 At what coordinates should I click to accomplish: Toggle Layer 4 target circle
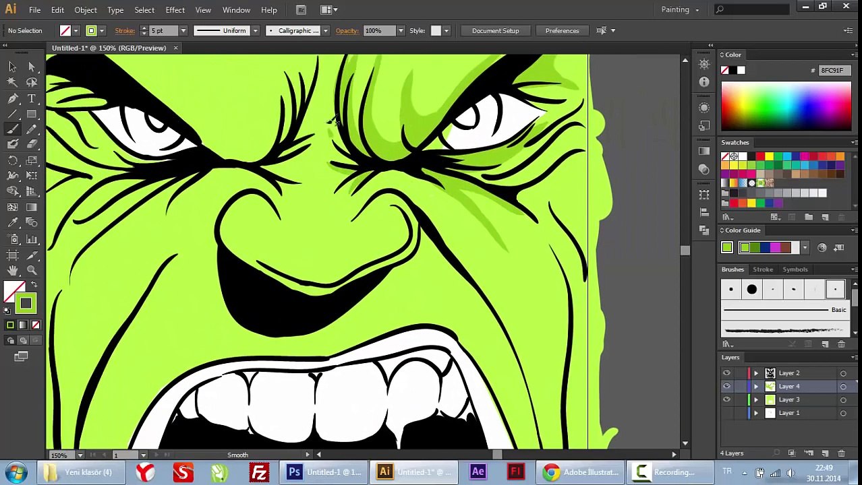click(x=843, y=387)
